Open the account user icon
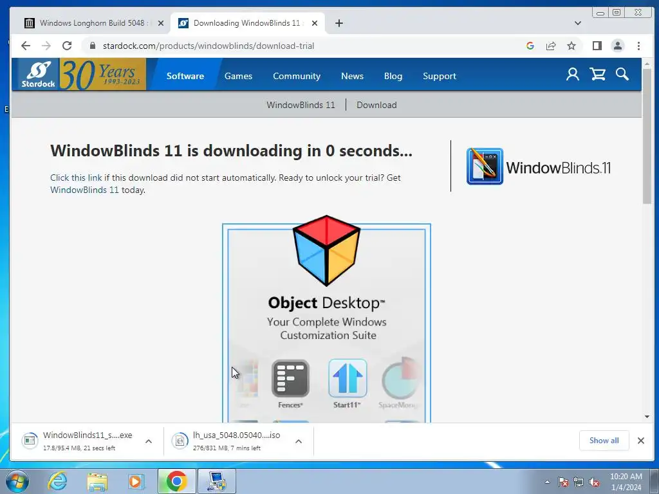 click(572, 75)
